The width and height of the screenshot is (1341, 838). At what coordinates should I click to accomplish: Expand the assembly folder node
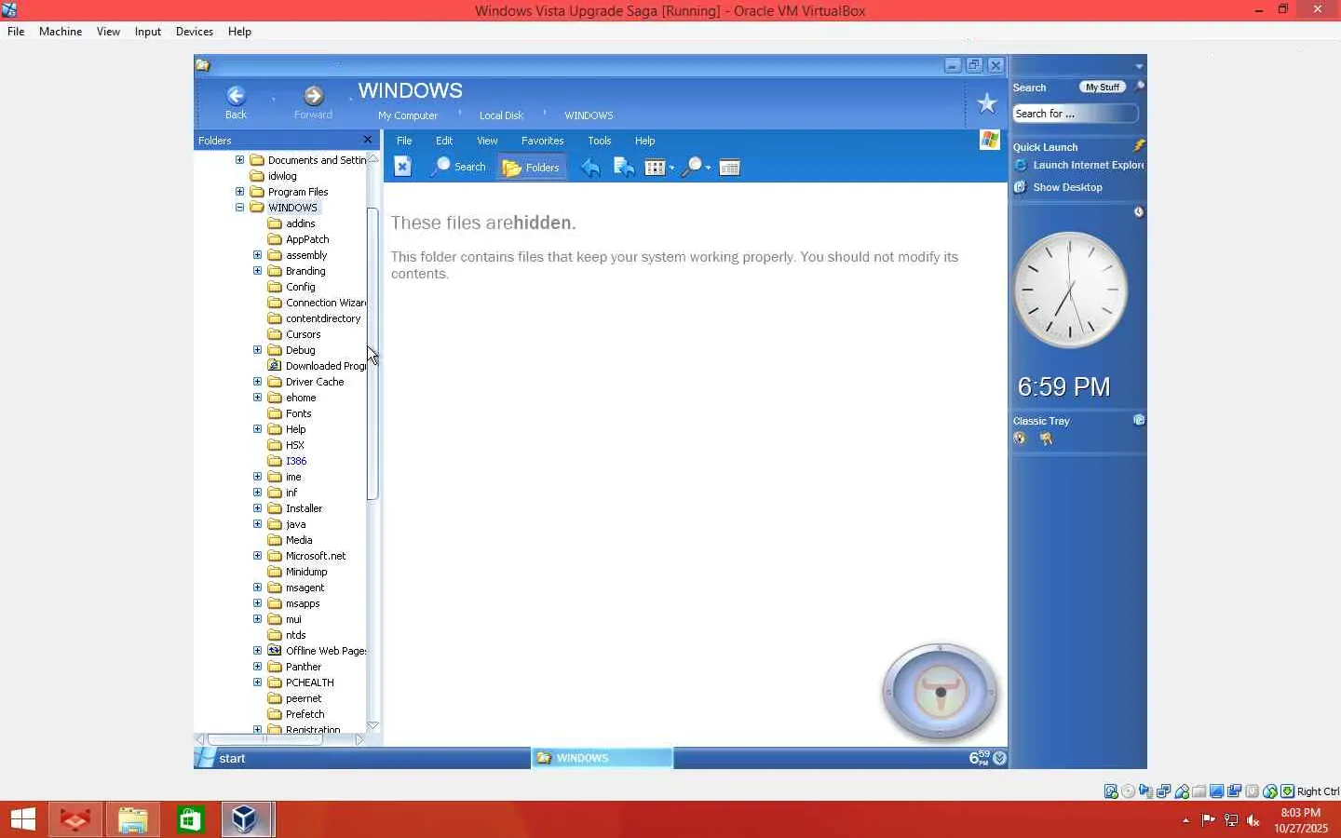257,255
